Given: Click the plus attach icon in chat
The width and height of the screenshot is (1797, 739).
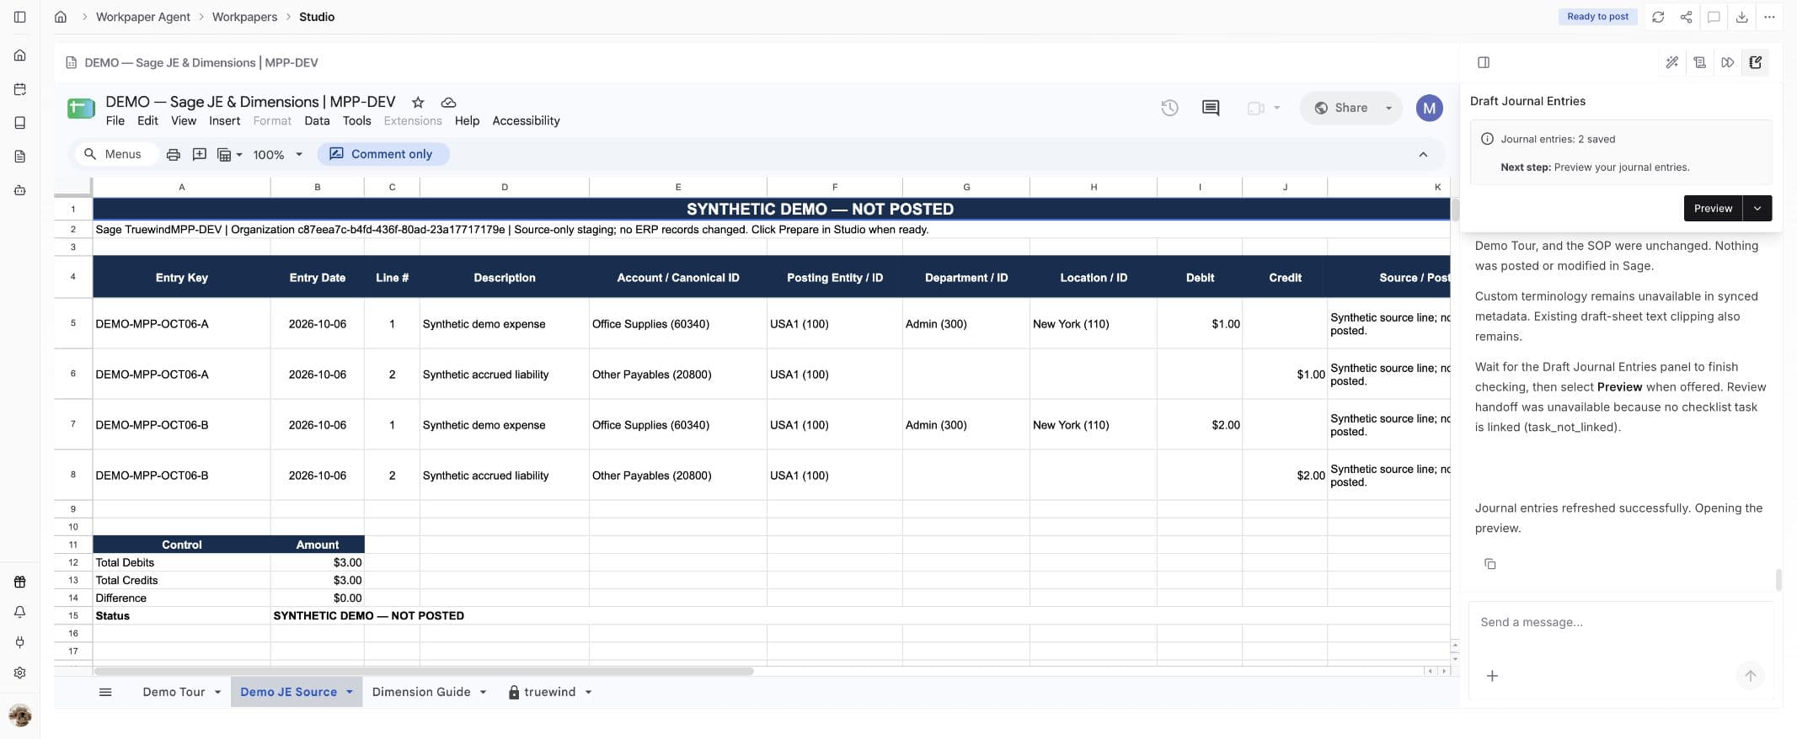Looking at the screenshot, I should click(x=1492, y=676).
